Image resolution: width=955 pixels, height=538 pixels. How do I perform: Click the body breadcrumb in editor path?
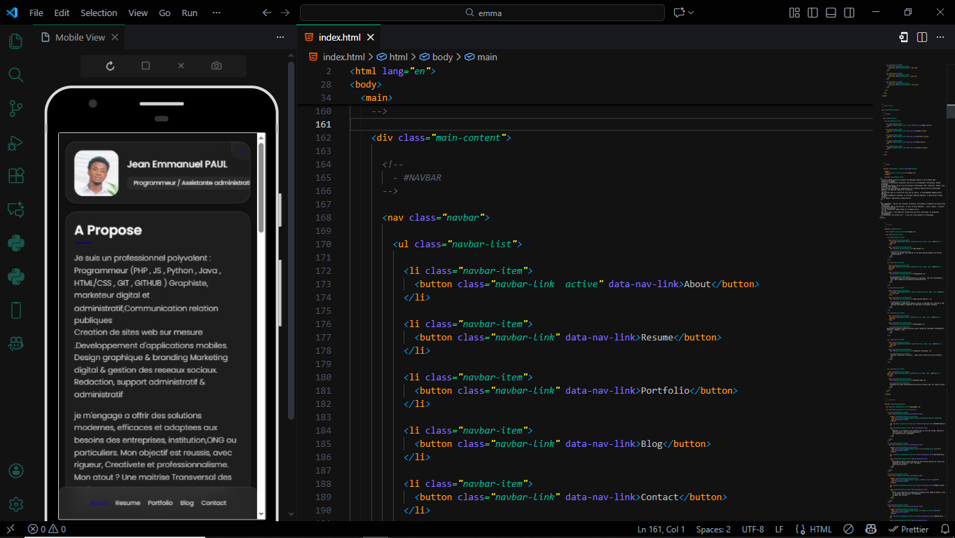tap(442, 57)
